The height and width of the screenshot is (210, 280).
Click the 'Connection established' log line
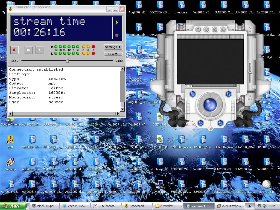click(36, 69)
